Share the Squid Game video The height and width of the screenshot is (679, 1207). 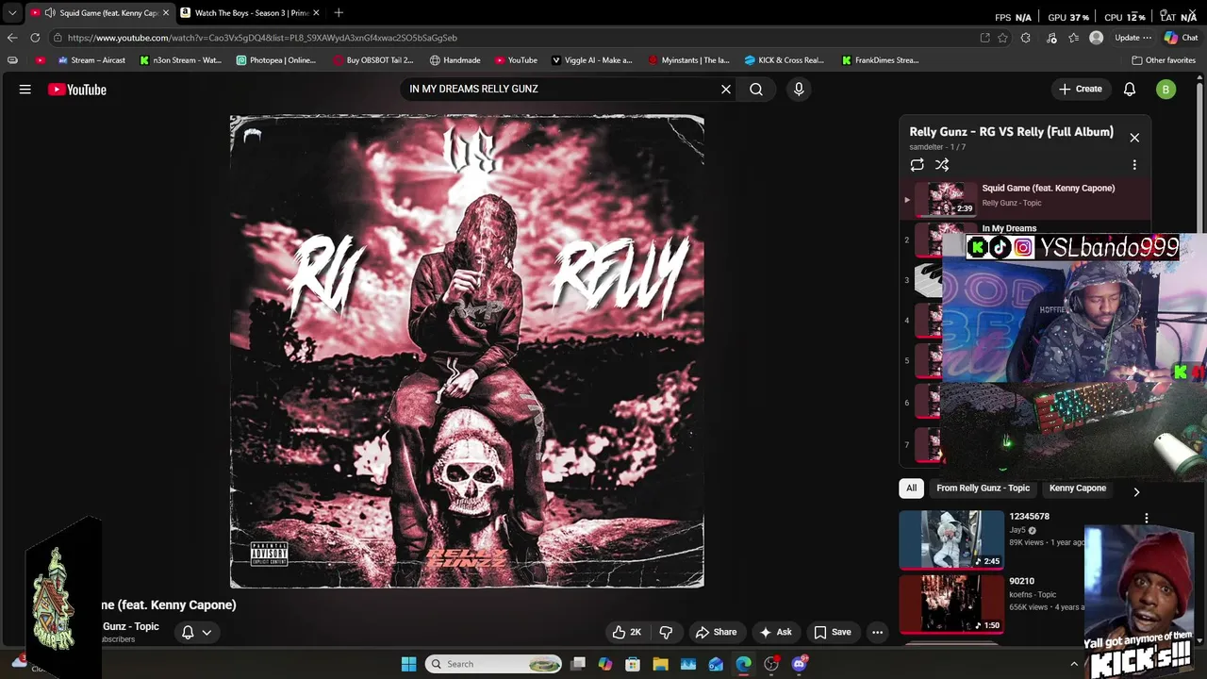716,632
